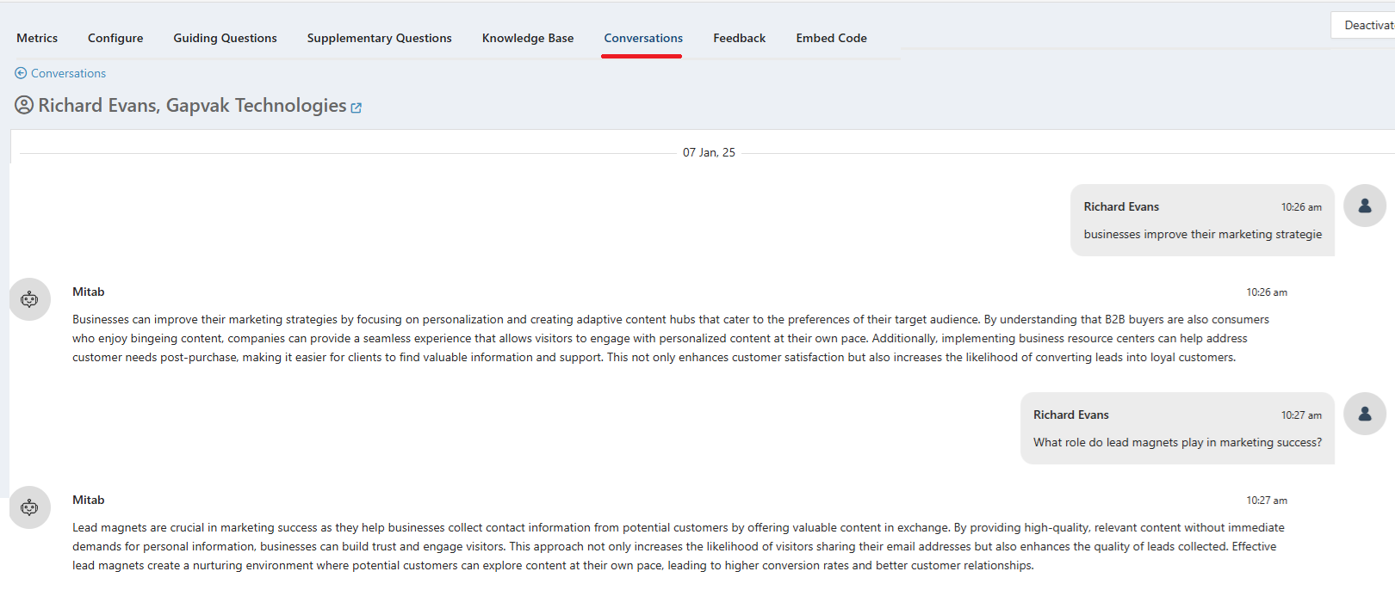Open the Feedback tab
This screenshot has width=1395, height=596.
[739, 38]
